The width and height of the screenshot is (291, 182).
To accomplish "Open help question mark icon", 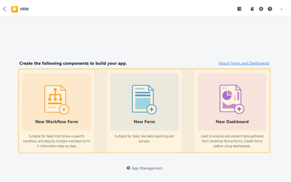I will coord(270,9).
